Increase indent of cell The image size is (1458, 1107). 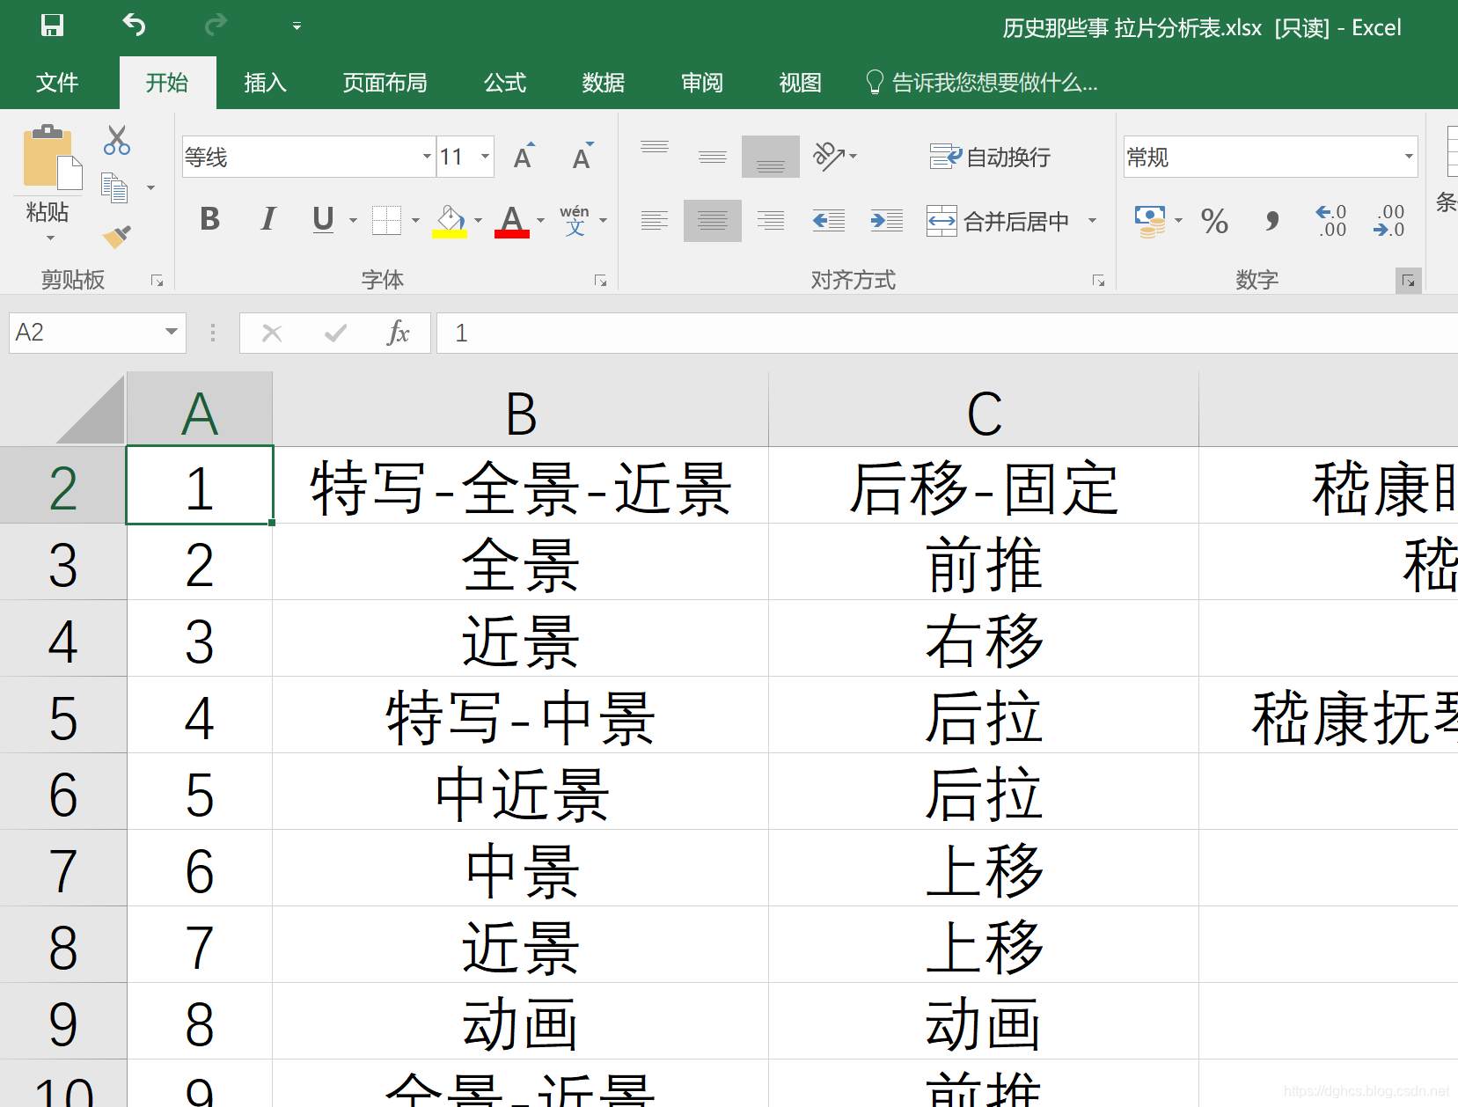[x=887, y=220]
